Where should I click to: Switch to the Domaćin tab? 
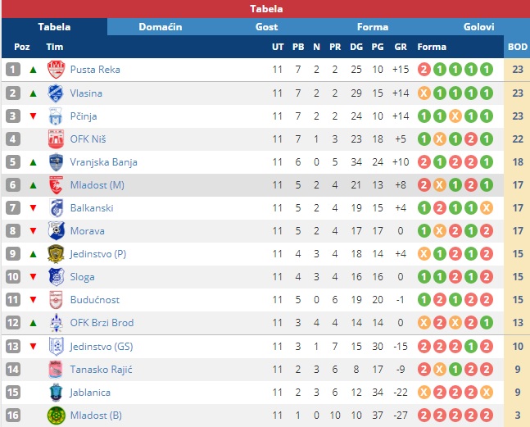point(161,27)
